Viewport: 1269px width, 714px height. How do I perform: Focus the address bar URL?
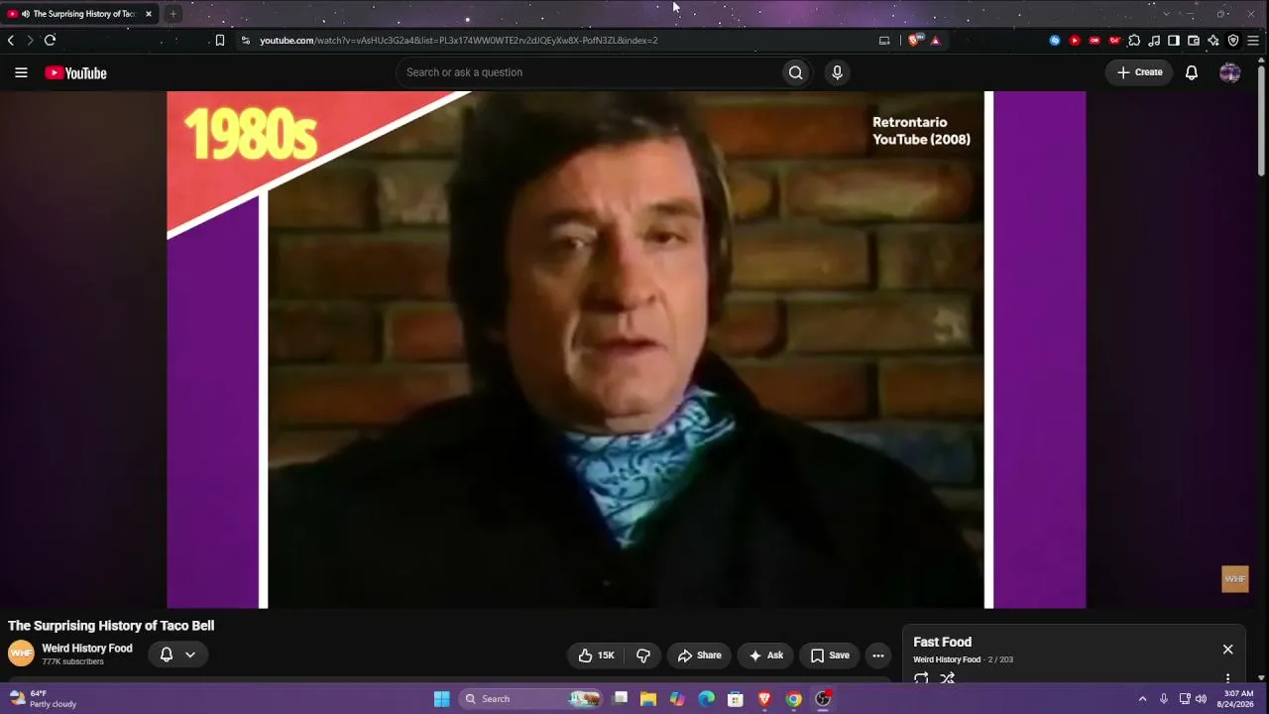click(x=459, y=41)
